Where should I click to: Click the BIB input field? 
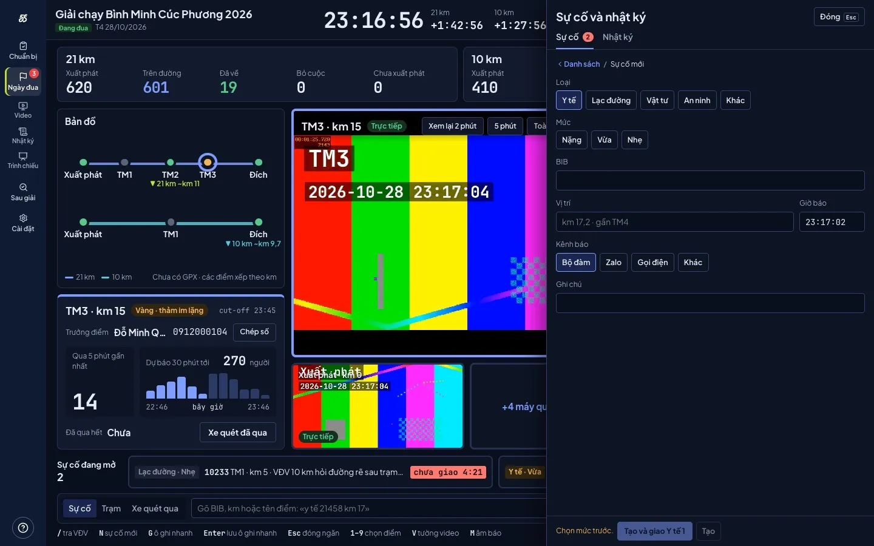[x=710, y=180]
